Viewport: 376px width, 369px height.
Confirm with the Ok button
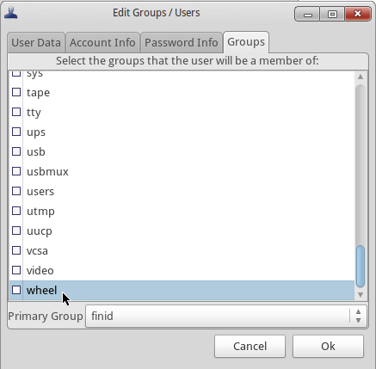[328, 346]
